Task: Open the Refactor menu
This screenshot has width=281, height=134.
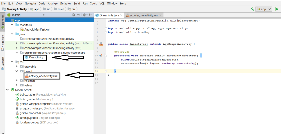Action: click(x=65, y=4)
